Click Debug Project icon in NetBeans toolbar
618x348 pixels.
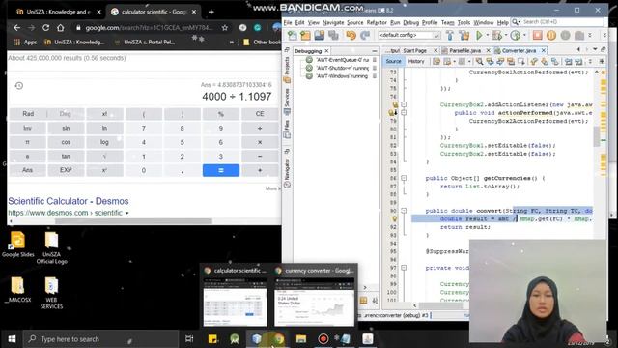click(x=496, y=36)
